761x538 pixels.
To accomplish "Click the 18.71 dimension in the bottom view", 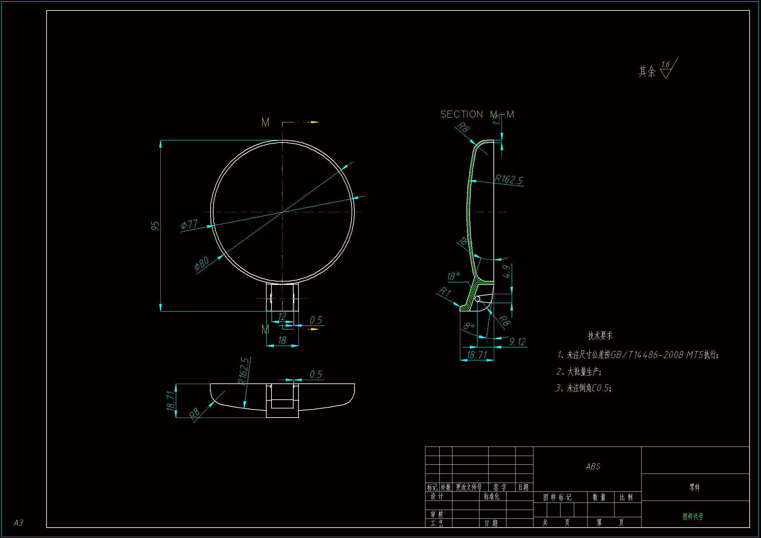I will click(x=170, y=401).
